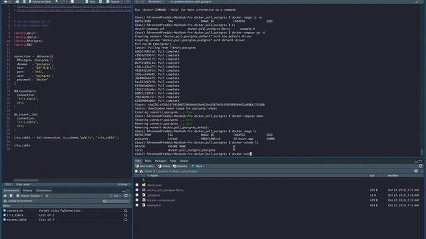Expand the connection object
Image resolution: width=426 pixels, height=239 pixels.
click(5, 210)
